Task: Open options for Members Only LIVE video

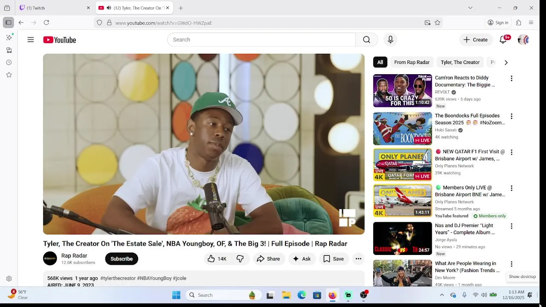Action: pos(511,188)
